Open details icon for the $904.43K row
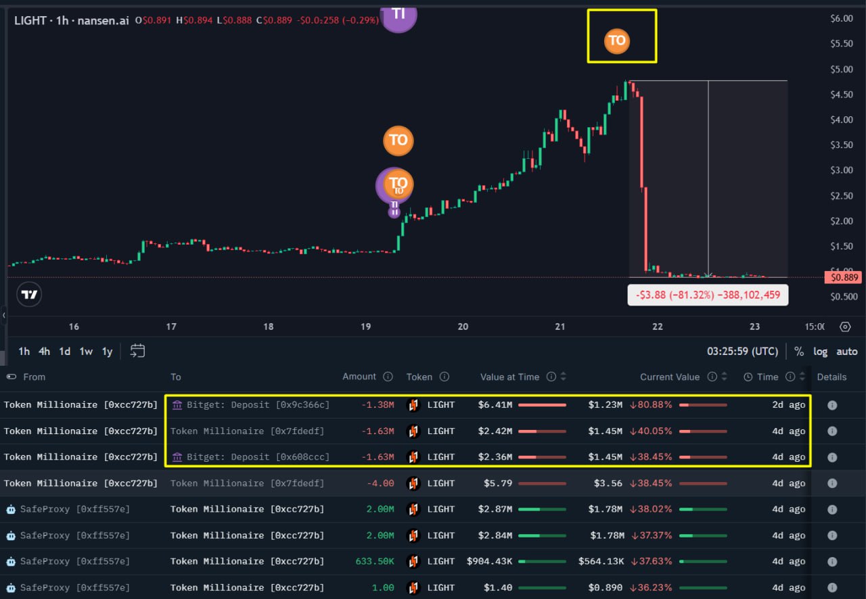 [x=832, y=561]
